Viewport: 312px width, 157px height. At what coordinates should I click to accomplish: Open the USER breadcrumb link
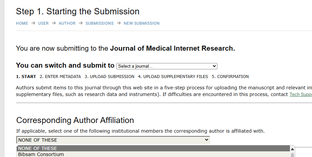click(x=43, y=23)
